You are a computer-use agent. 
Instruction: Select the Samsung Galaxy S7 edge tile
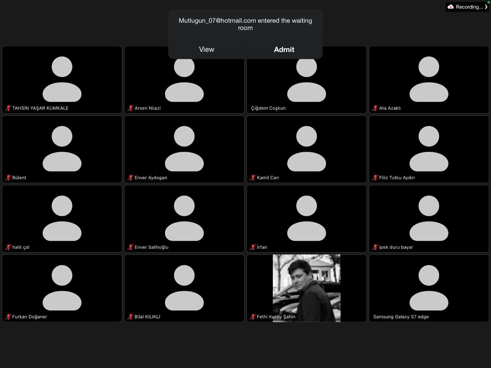[x=429, y=288]
